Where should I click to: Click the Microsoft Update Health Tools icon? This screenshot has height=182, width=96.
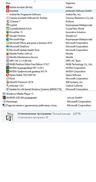click(8, 50)
